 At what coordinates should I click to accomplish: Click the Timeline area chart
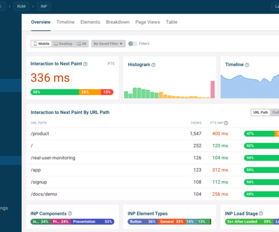click(x=250, y=87)
